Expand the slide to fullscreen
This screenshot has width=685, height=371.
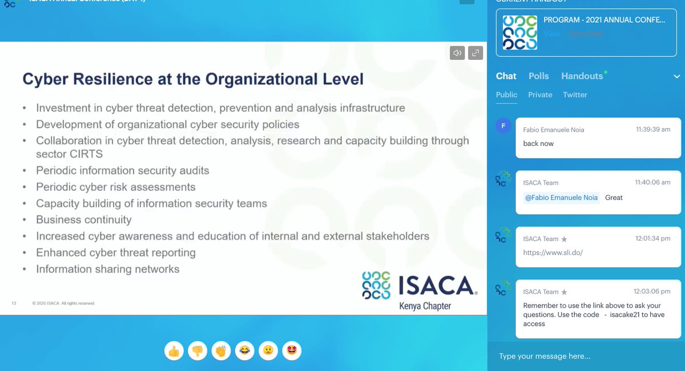point(476,53)
